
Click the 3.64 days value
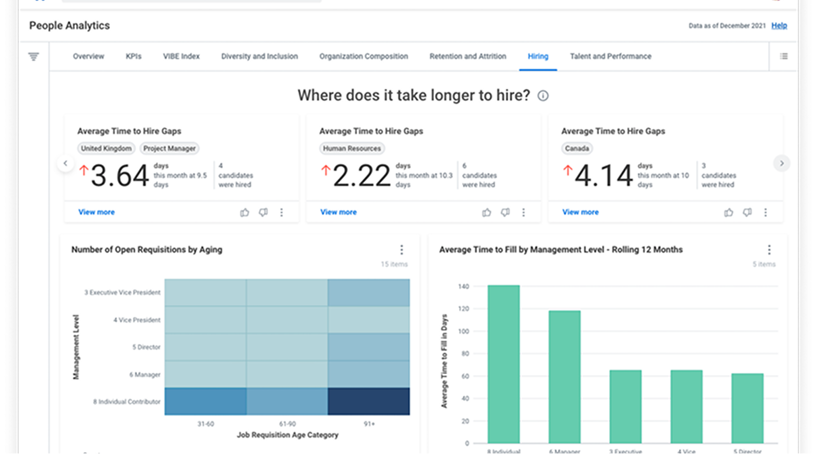(x=120, y=176)
